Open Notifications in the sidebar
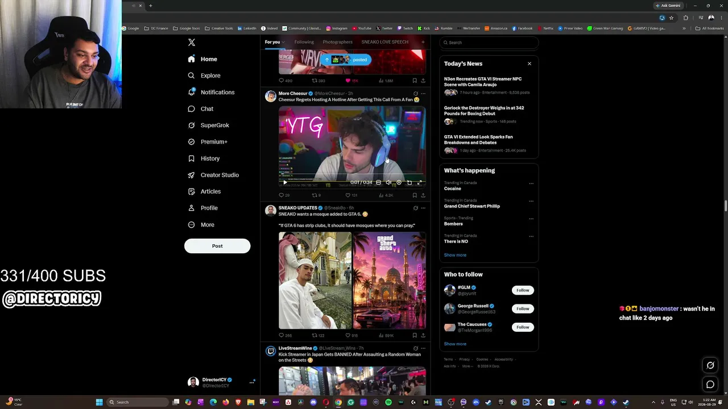The width and height of the screenshot is (728, 409). (211, 92)
